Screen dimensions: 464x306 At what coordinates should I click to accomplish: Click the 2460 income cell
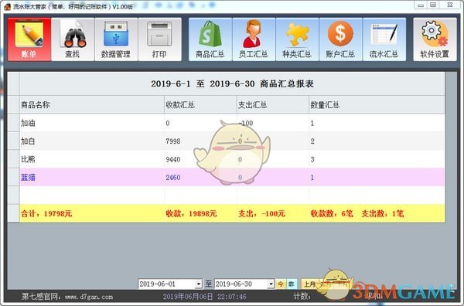[200, 178]
